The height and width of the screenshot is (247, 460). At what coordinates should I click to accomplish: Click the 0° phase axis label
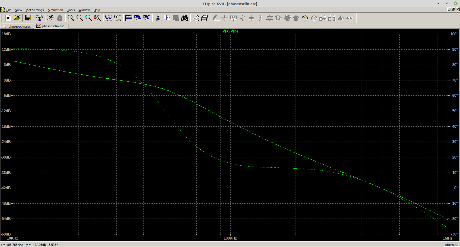pyautogui.click(x=456, y=188)
